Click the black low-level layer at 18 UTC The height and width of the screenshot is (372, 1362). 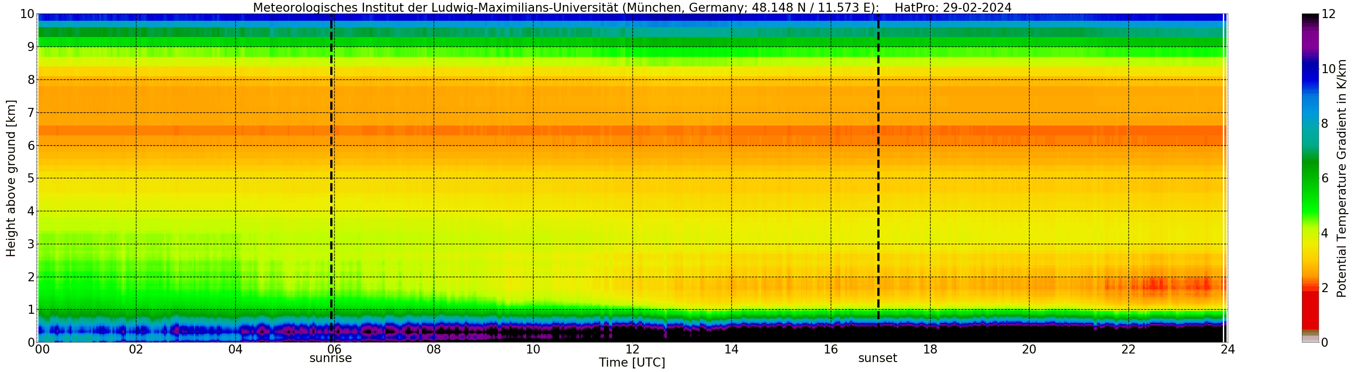[x=930, y=334]
